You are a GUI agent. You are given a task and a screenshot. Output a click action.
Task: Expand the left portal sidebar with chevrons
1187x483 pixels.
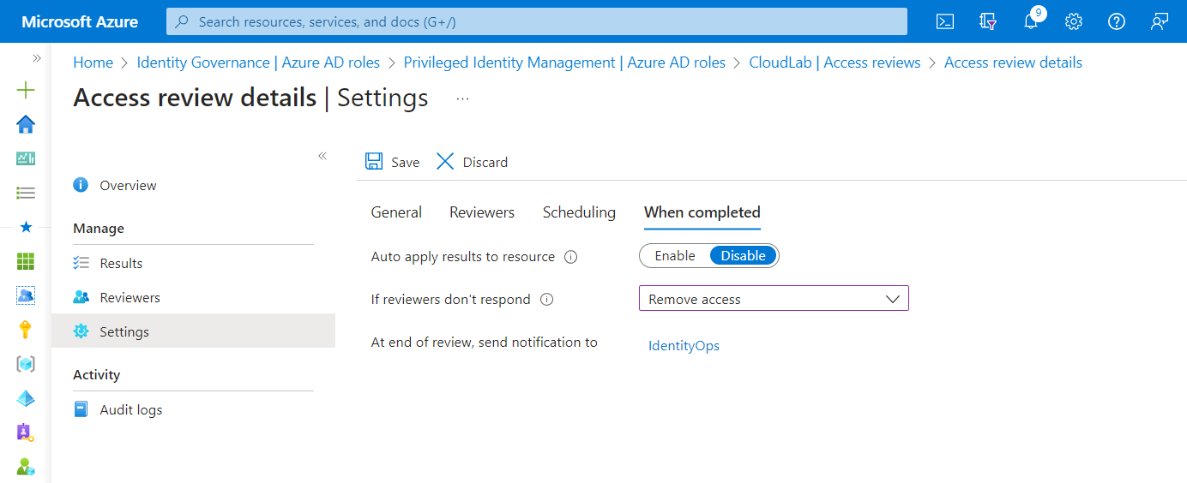37,58
